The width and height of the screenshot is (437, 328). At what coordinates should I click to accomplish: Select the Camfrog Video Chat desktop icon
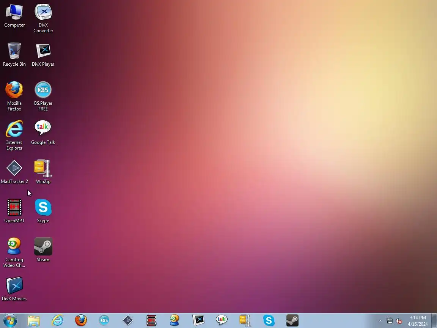[14, 252]
